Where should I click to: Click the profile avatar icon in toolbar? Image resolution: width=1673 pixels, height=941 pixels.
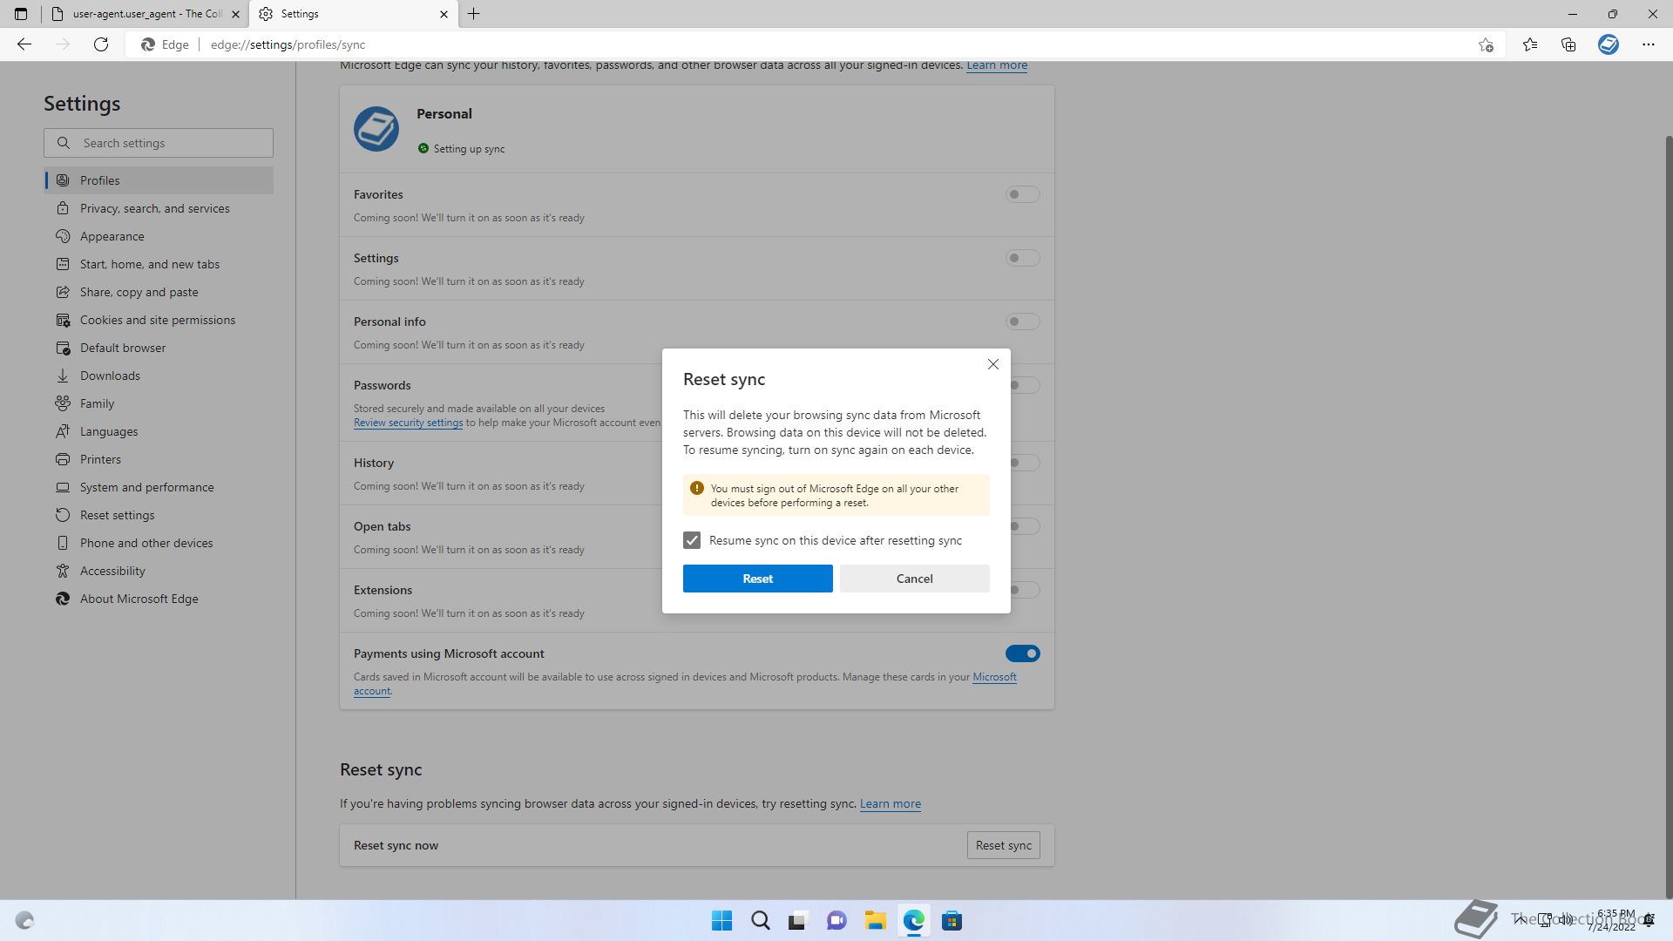[1609, 44]
